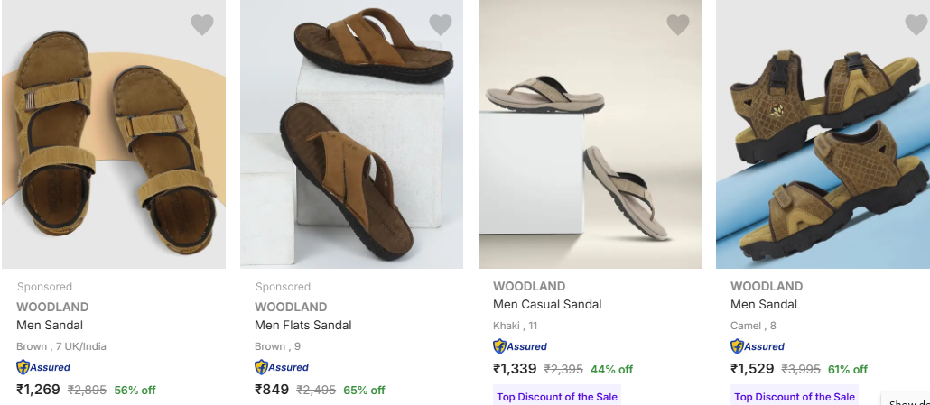Viewport: 930px width, 405px height.
Task: Add camel Men Sandal to wishlist
Action: pos(916,25)
